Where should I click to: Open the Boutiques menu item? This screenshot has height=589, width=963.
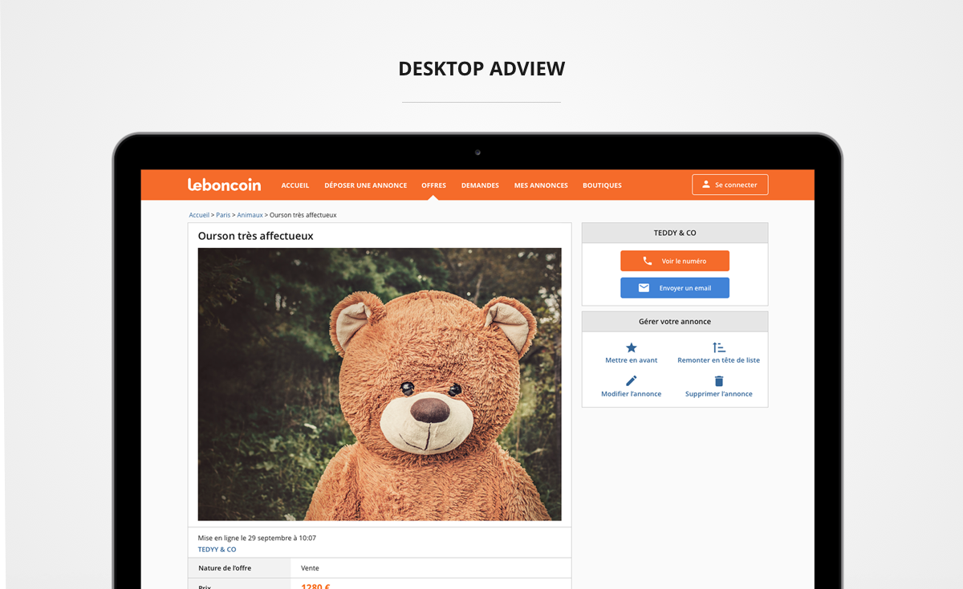coord(602,185)
